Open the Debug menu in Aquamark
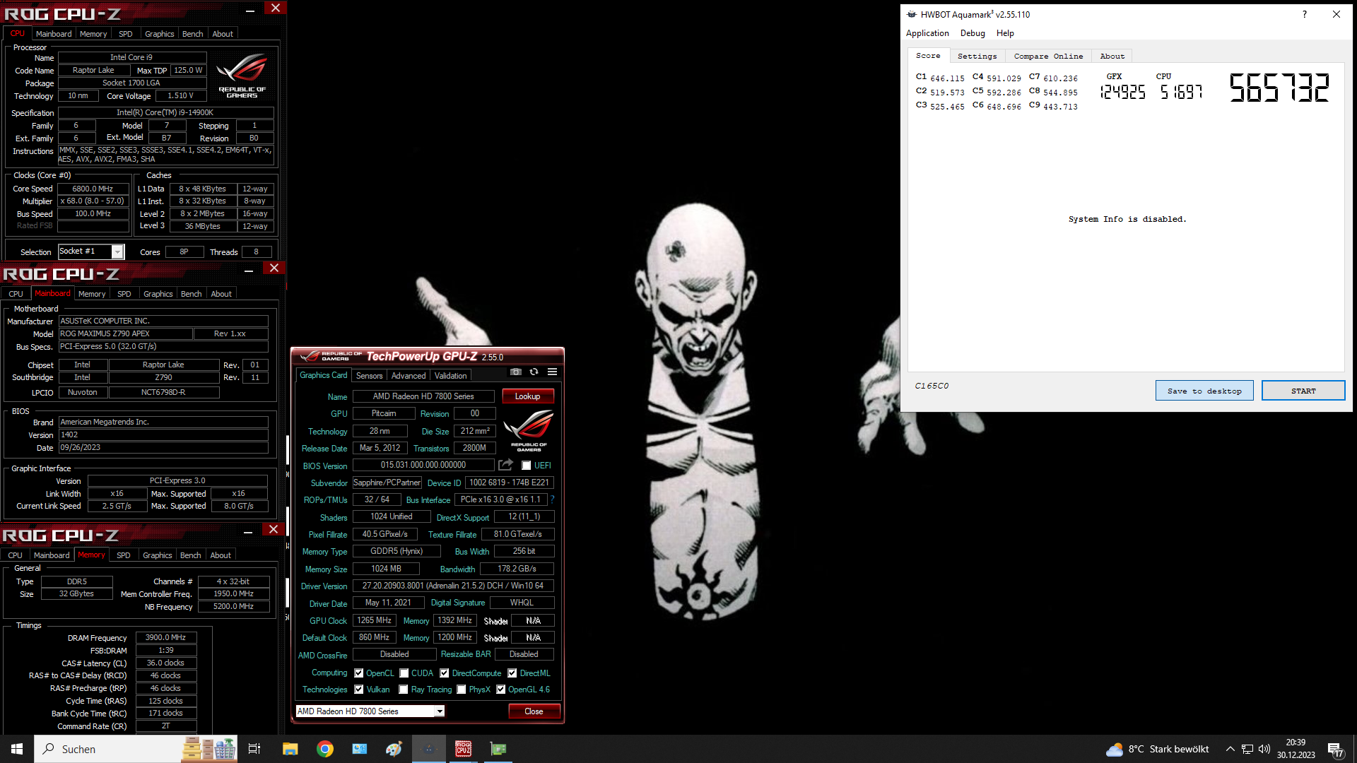The height and width of the screenshot is (763, 1357). [x=973, y=33]
